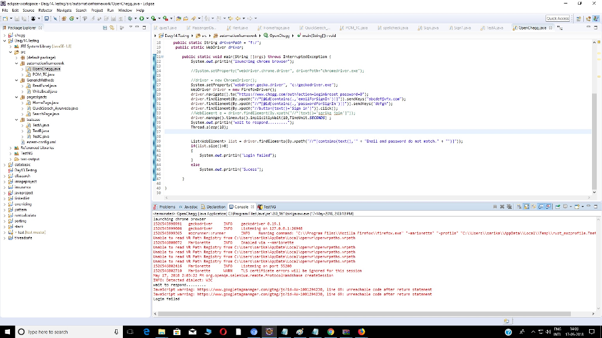Clear the Console output
Image resolution: width=602 pixels, height=338 pixels.
point(519,207)
